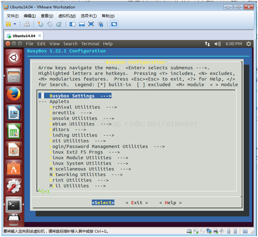Click the < Exit > button
This screenshot has width=258, height=237.
tap(137, 203)
